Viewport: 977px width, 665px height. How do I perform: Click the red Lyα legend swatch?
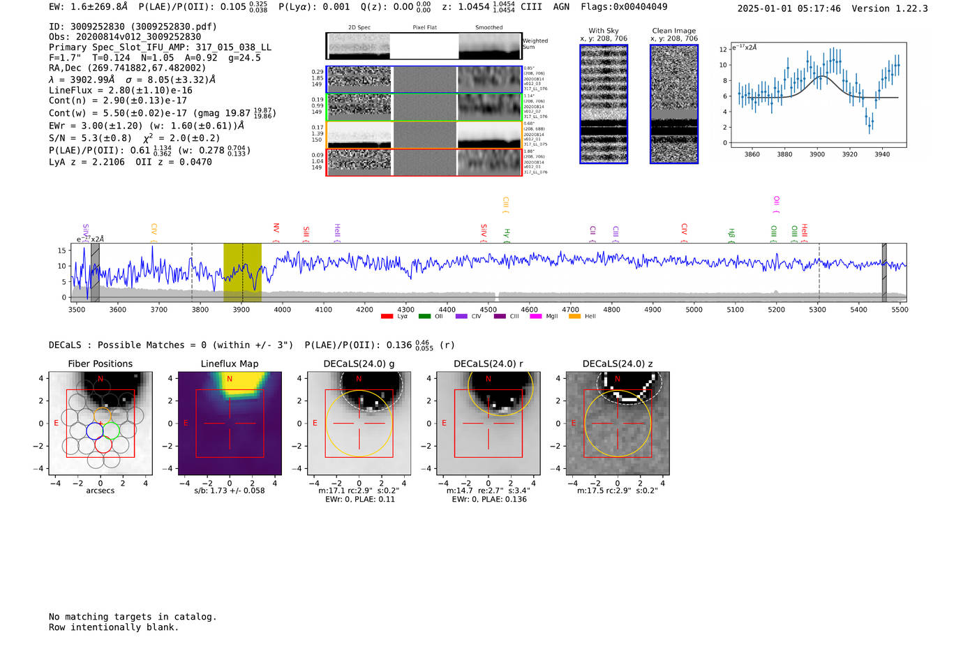[x=387, y=317]
